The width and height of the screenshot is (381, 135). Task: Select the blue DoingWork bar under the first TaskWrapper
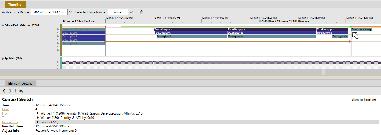tap(191, 33)
